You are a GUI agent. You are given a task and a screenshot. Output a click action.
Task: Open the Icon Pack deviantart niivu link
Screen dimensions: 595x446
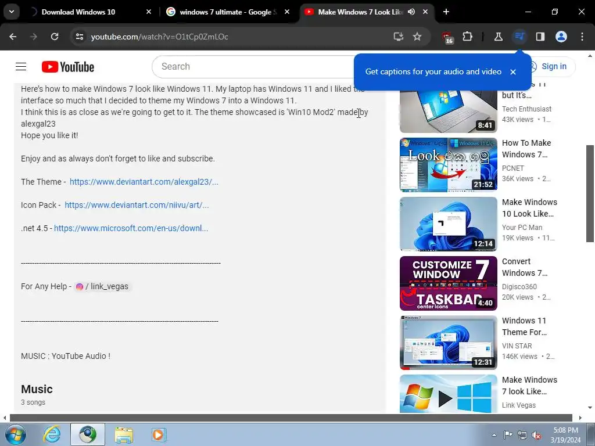coord(137,205)
